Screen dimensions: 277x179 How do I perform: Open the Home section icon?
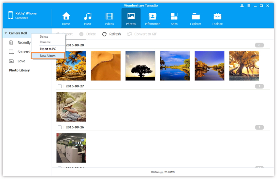point(66,16)
